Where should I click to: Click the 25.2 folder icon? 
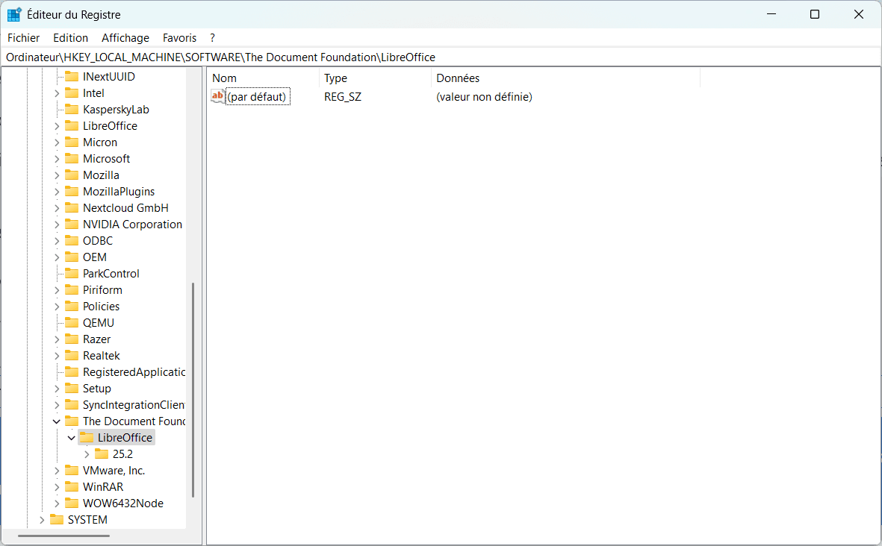[102, 454]
